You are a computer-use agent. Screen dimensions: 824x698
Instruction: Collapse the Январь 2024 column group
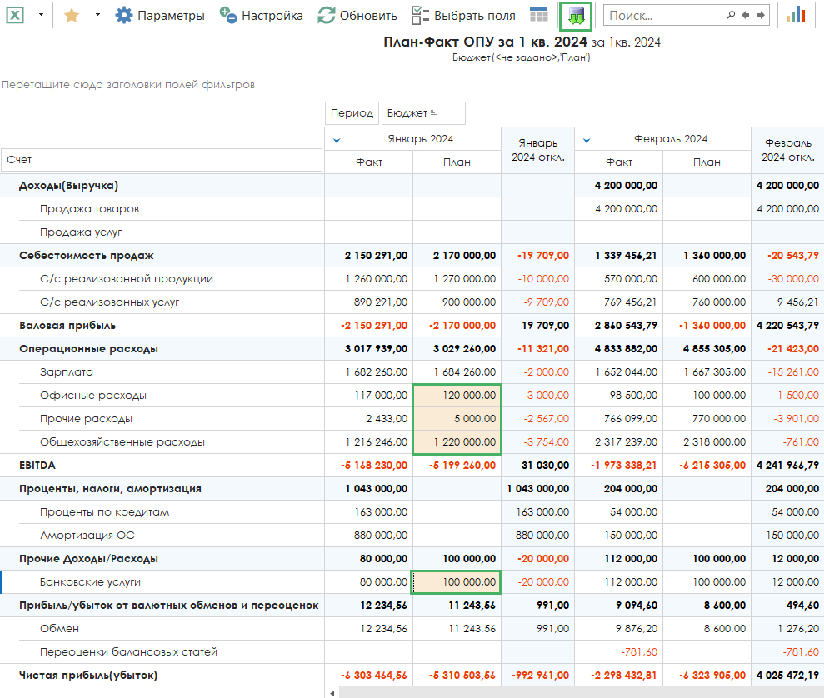coord(337,139)
